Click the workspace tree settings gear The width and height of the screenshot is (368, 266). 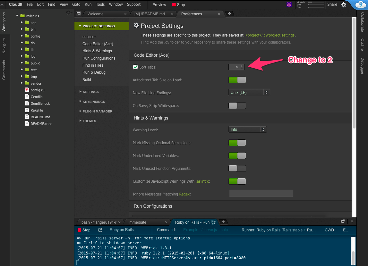click(68, 13)
